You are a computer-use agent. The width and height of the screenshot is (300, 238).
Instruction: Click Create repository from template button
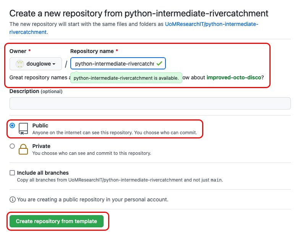[x=57, y=221]
